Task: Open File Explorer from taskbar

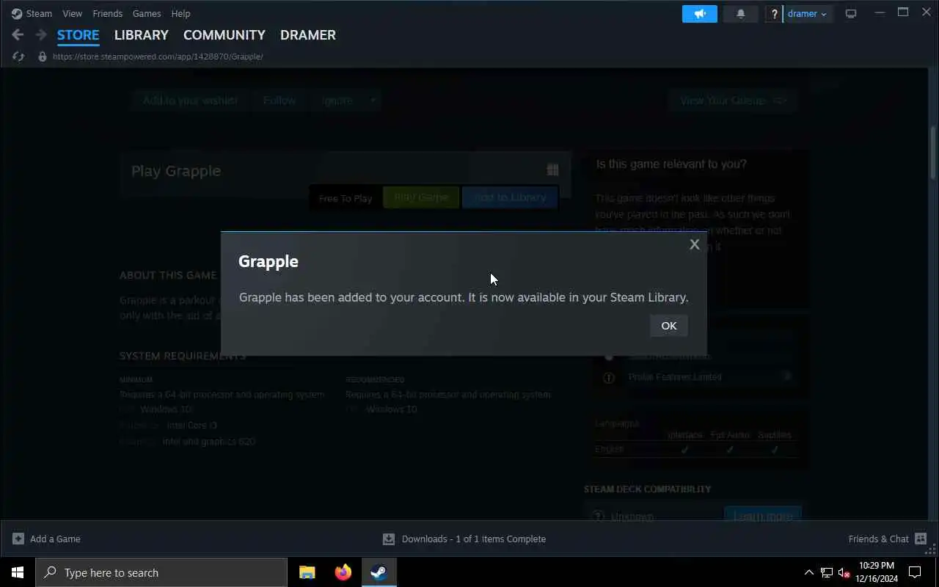Action: pyautogui.click(x=307, y=572)
